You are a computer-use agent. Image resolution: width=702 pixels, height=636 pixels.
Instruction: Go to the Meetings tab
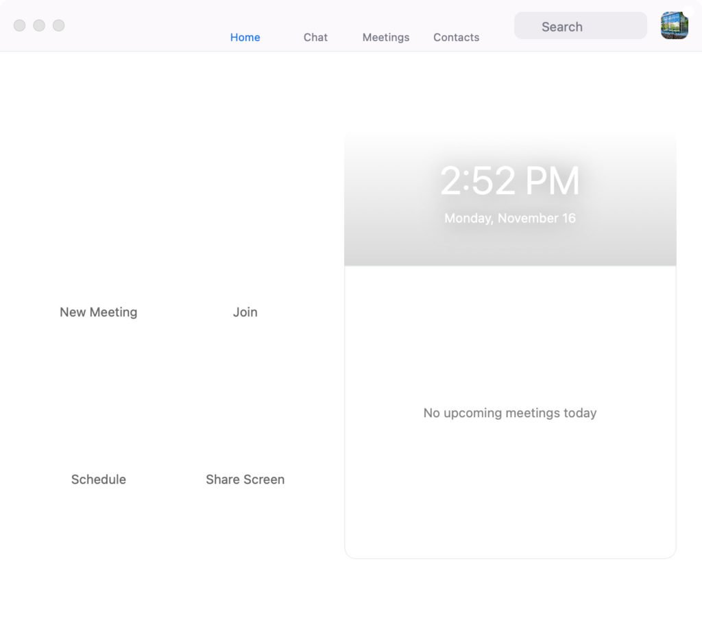(x=385, y=38)
